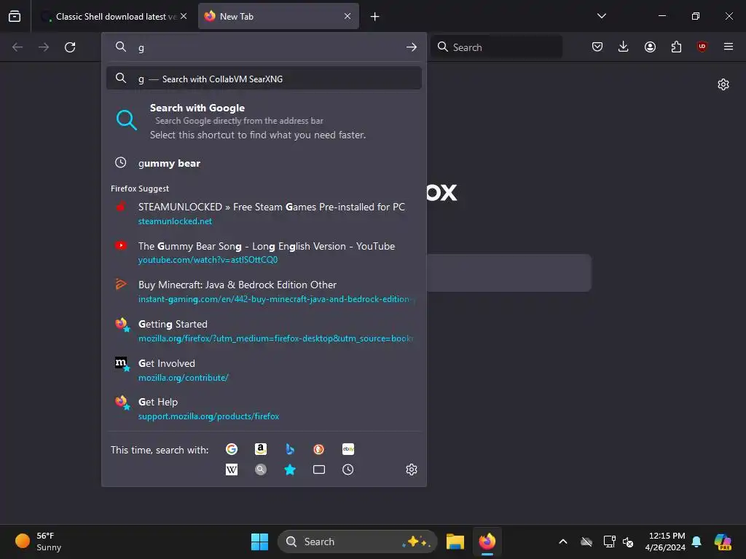Screen dimensions: 746x559
Task: Open the Get Help bookmark suggestion
Action: click(264, 409)
